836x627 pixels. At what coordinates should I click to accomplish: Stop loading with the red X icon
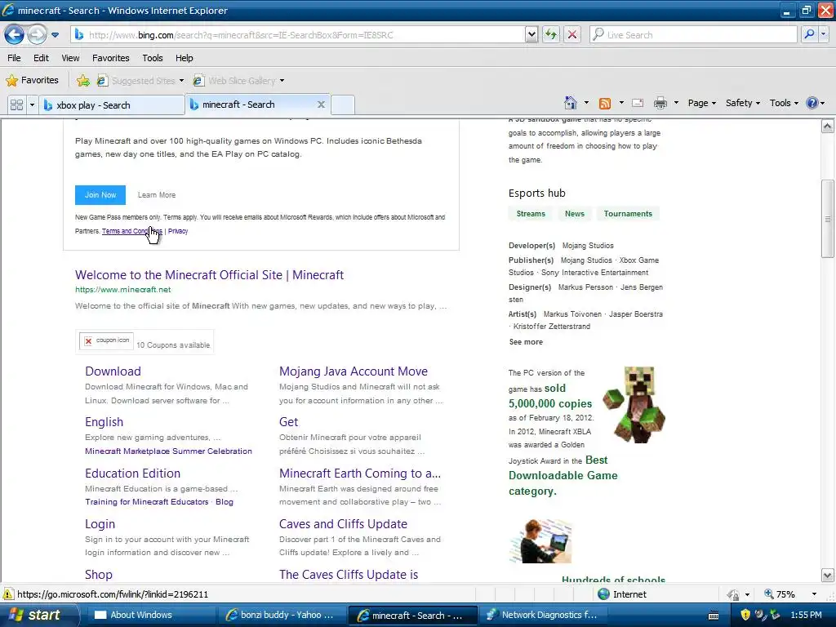[x=572, y=35]
